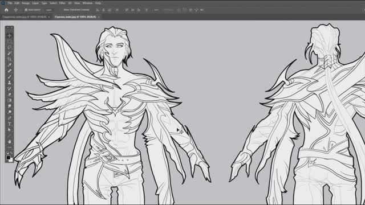The height and width of the screenshot is (205, 365).
Task: Open the Window menu
Action: pyautogui.click(x=87, y=3)
